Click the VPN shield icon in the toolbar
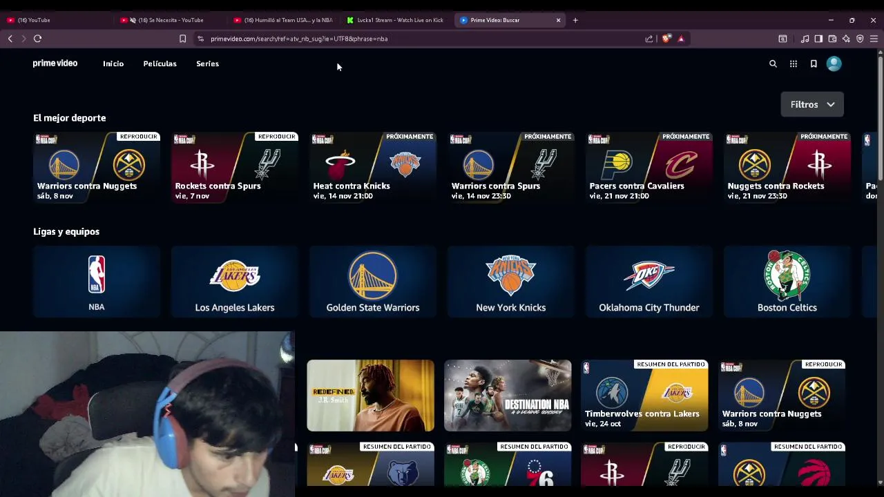This screenshot has width=884, height=497. tap(860, 39)
